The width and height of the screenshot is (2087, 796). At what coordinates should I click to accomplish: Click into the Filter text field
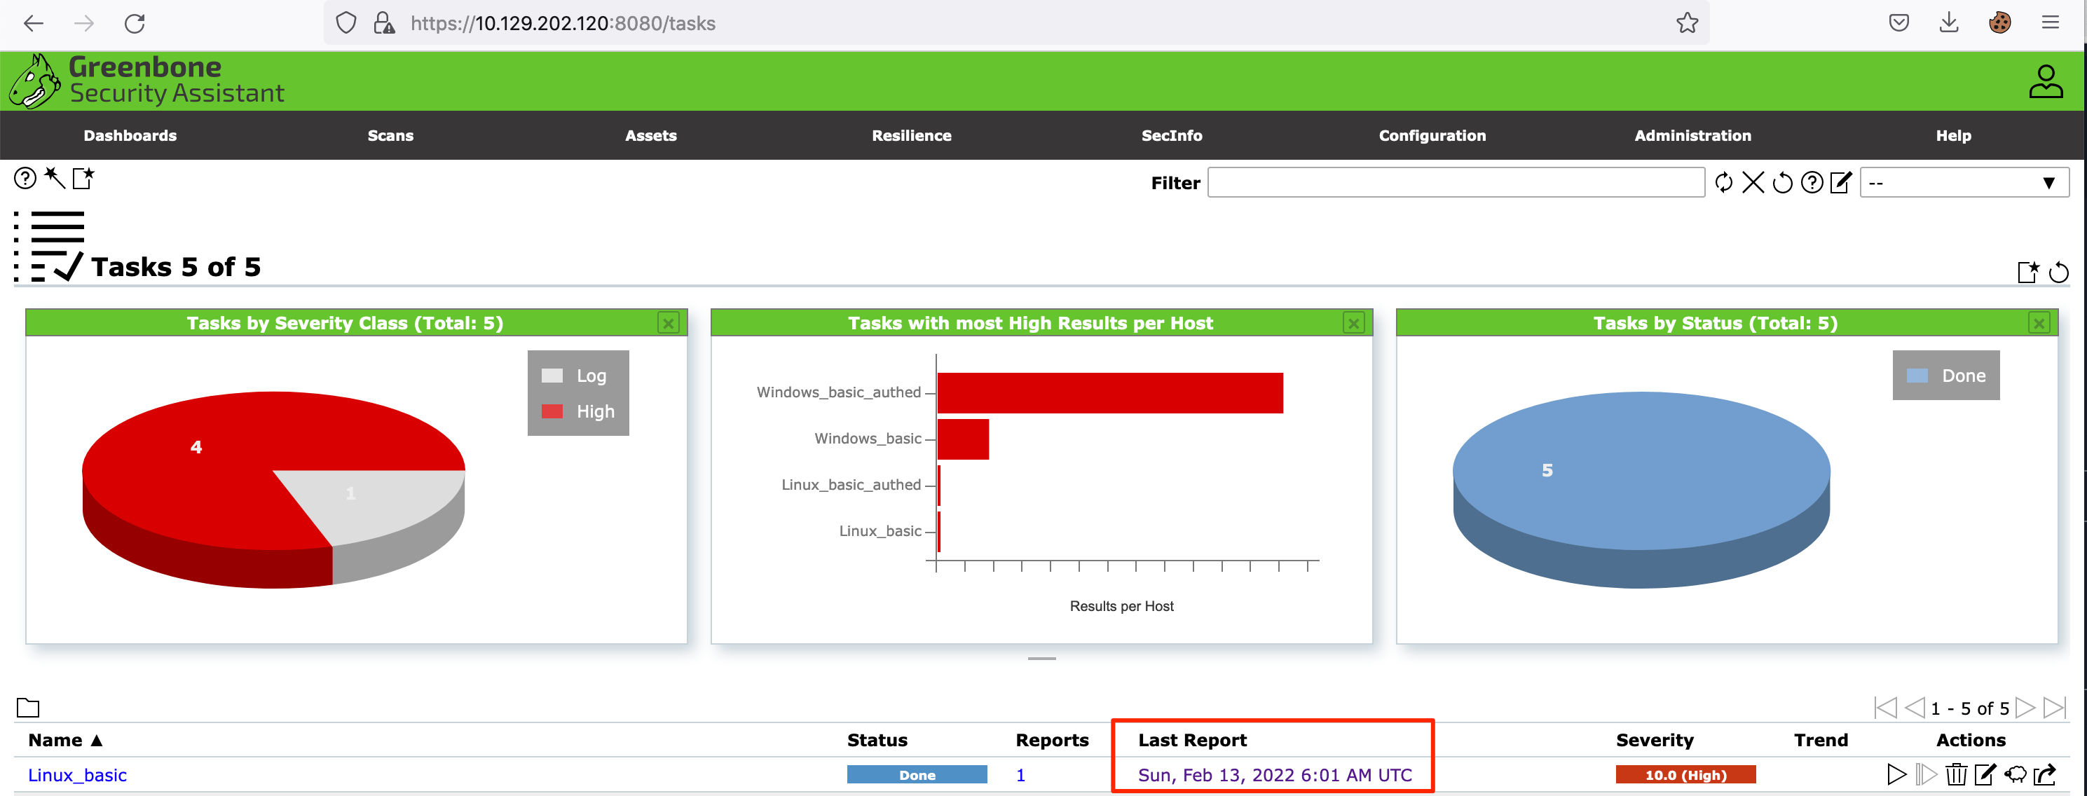click(1455, 183)
